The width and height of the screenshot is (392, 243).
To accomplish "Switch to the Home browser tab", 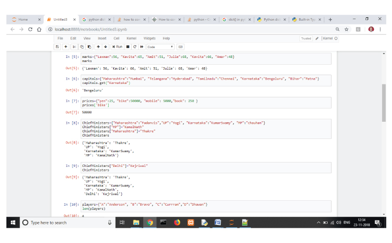I will (x=23, y=20).
